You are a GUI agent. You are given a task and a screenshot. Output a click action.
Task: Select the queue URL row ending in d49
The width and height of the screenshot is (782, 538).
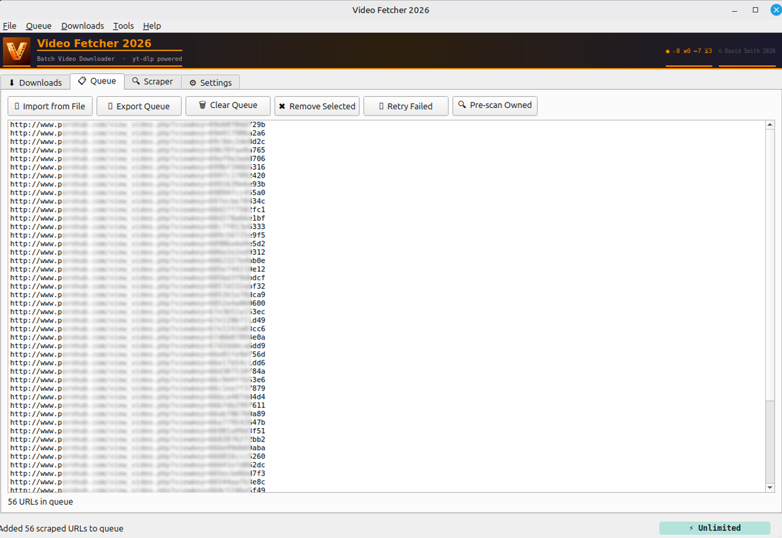138,320
